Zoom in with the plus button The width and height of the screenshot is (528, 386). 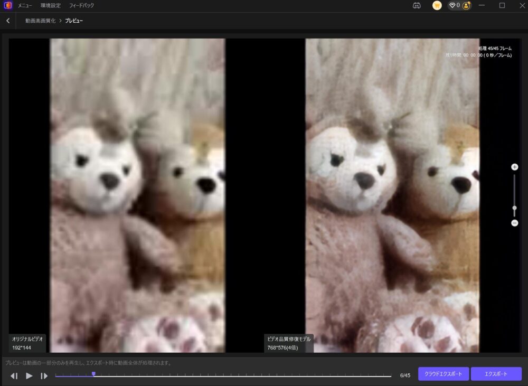tap(514, 167)
